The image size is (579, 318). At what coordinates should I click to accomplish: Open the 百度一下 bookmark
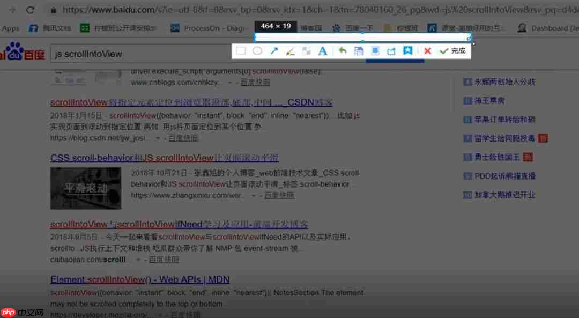coord(354,27)
